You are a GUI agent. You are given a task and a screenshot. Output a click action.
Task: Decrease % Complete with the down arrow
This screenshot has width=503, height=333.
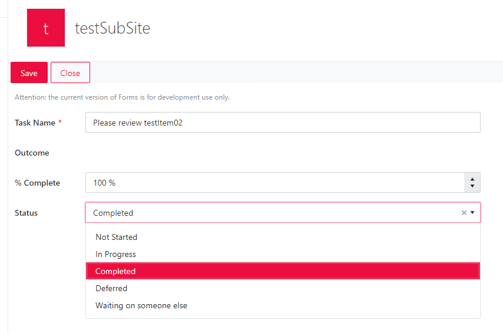click(472, 187)
